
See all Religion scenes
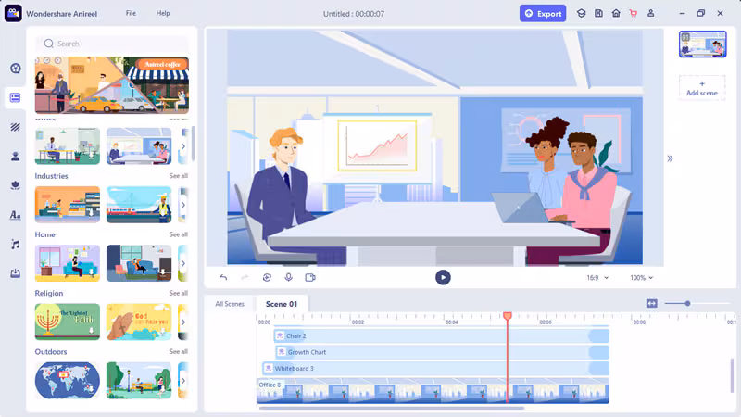point(179,293)
